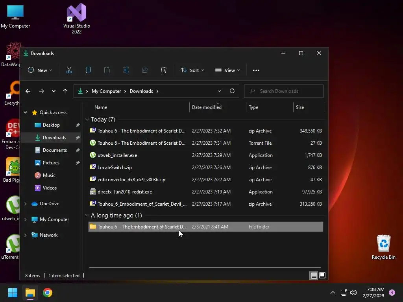403x302 pixels.
Task: Open the Sort dropdown menu
Action: point(192,70)
